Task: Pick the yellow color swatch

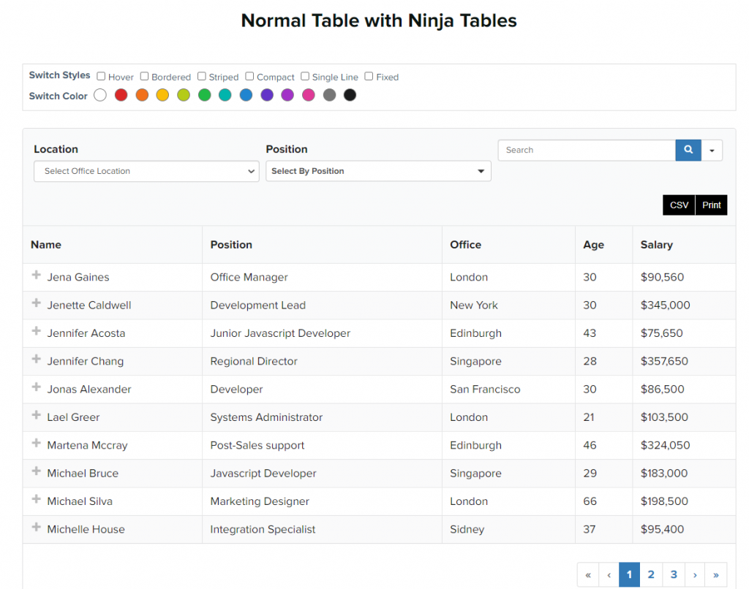Action: click(x=163, y=95)
